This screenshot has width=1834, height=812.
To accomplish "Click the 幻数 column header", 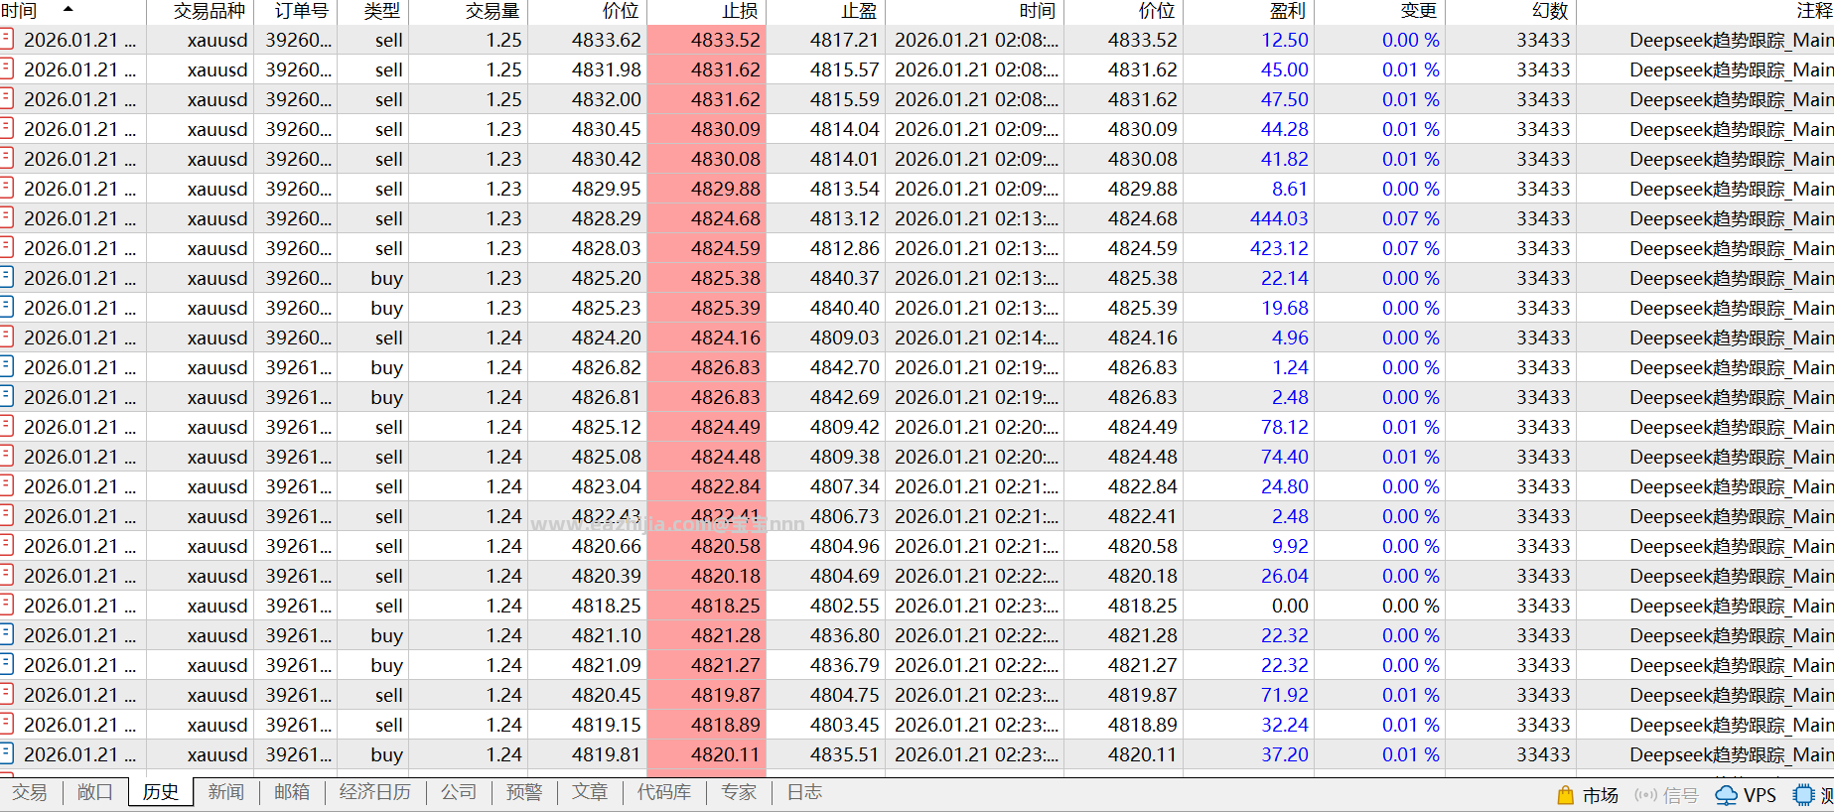I will tap(1510, 11).
